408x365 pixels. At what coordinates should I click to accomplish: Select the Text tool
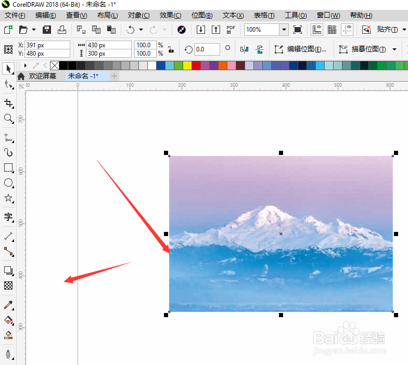[8, 216]
